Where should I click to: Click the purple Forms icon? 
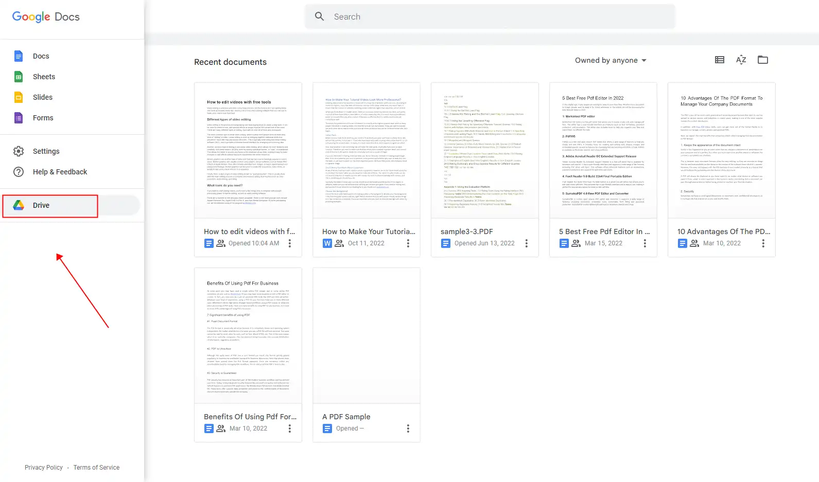coord(19,118)
